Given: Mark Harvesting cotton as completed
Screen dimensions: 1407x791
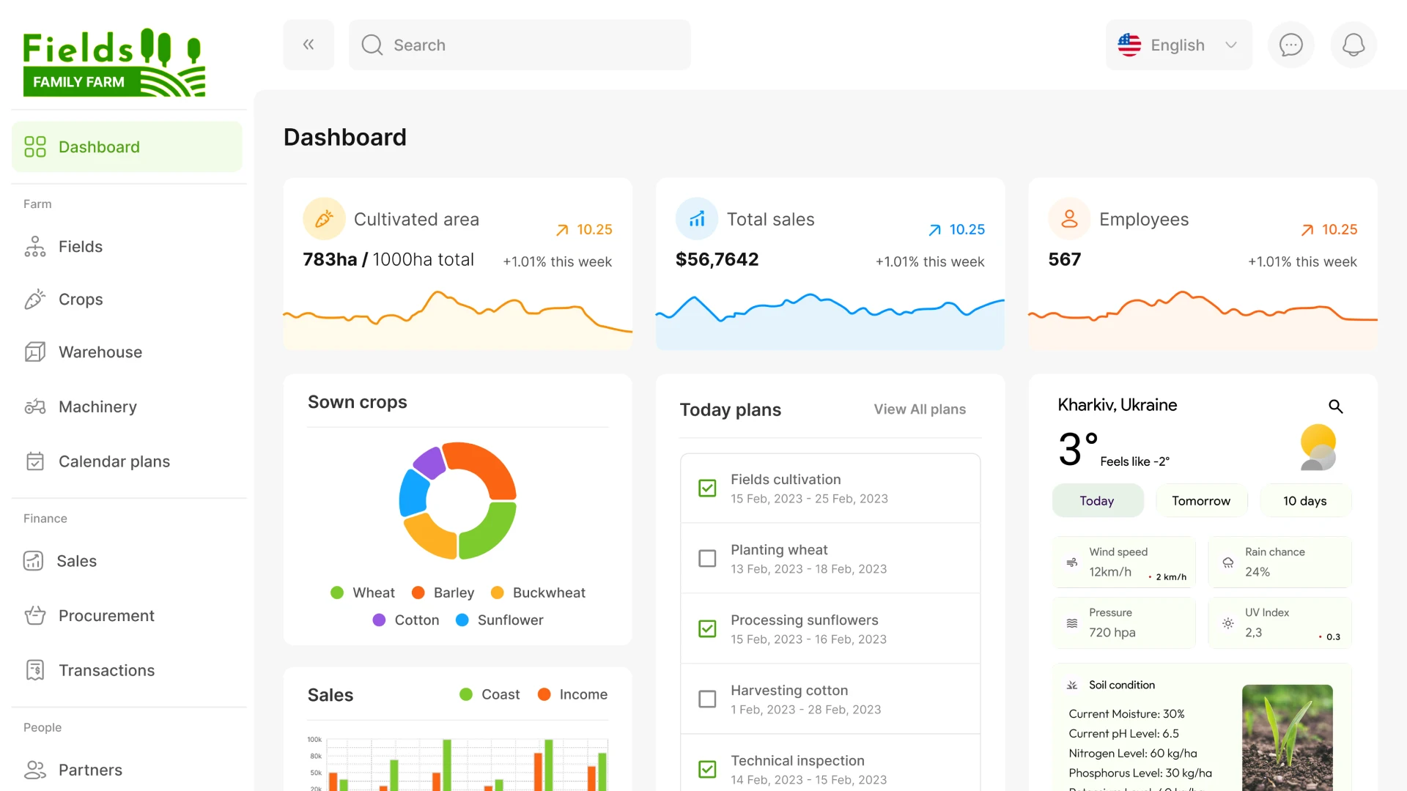Looking at the screenshot, I should click(707, 699).
